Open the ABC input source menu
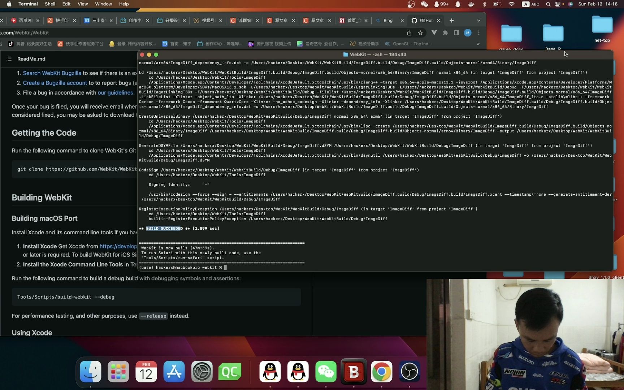 531,4
